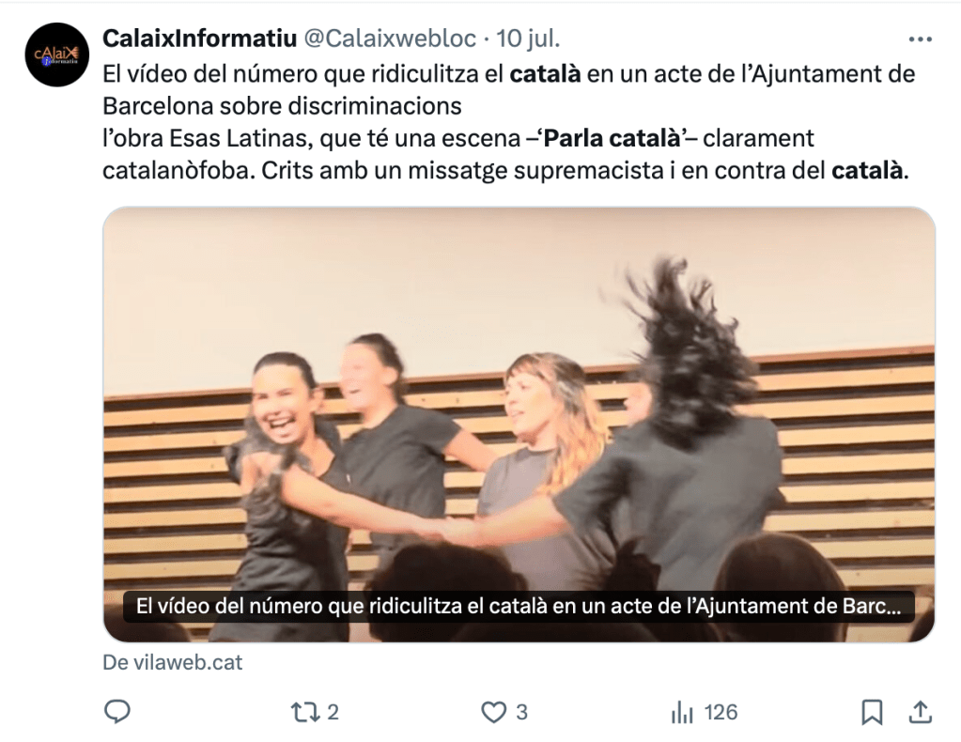The height and width of the screenshot is (742, 961).
Task: Click the retweet count 2
Action: click(333, 712)
